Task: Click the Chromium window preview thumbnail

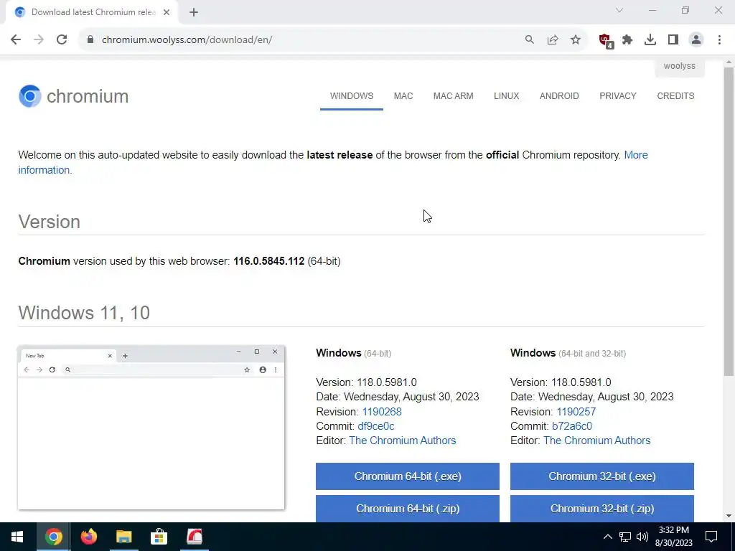Action: 151,428
